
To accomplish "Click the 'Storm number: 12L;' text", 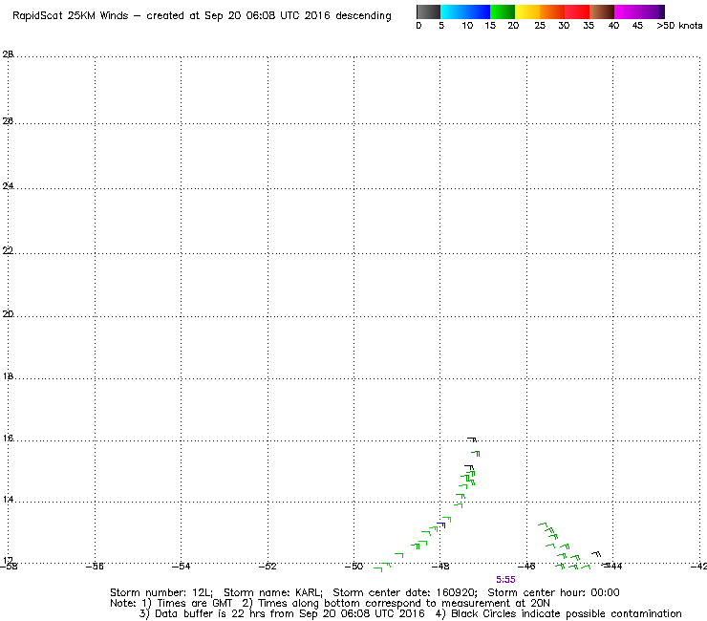I will [x=161, y=592].
